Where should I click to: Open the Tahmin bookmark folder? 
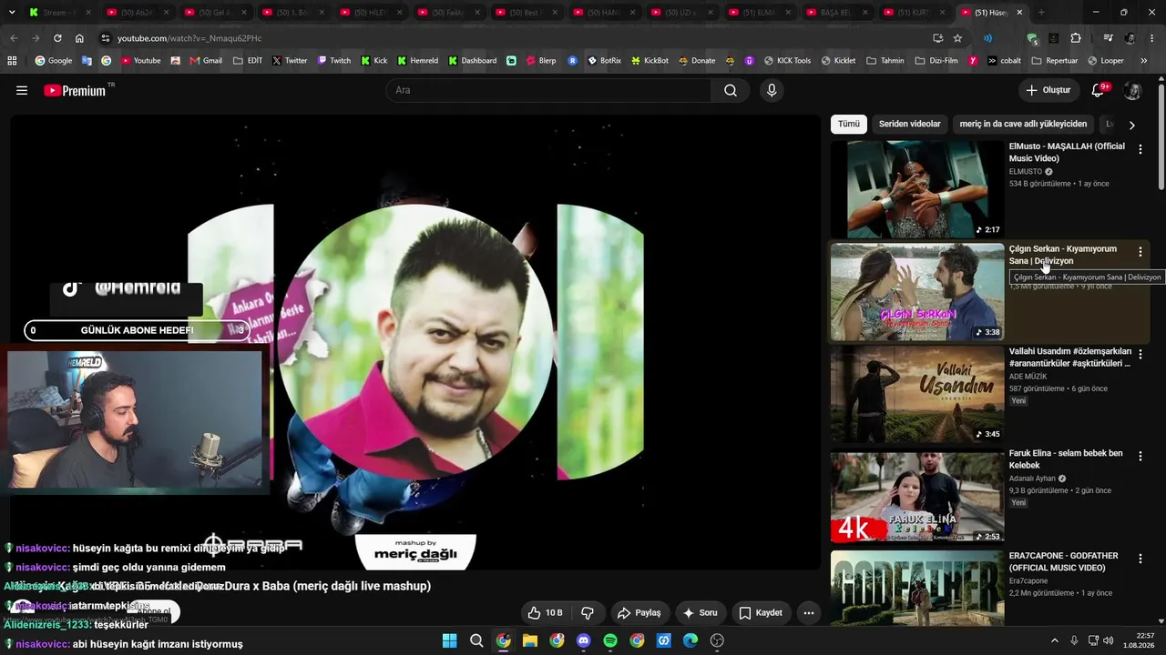885,61
